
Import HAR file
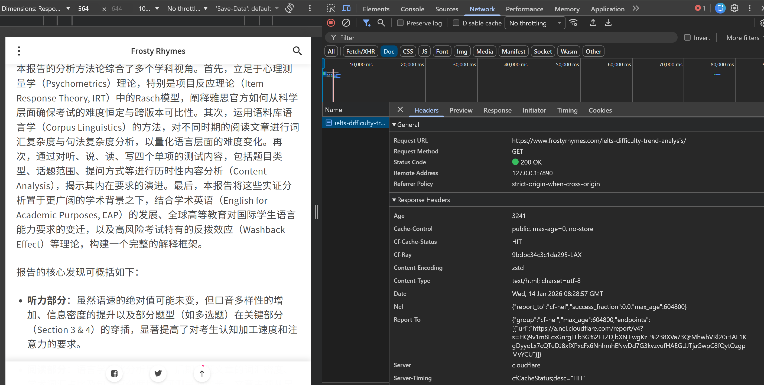(x=593, y=23)
